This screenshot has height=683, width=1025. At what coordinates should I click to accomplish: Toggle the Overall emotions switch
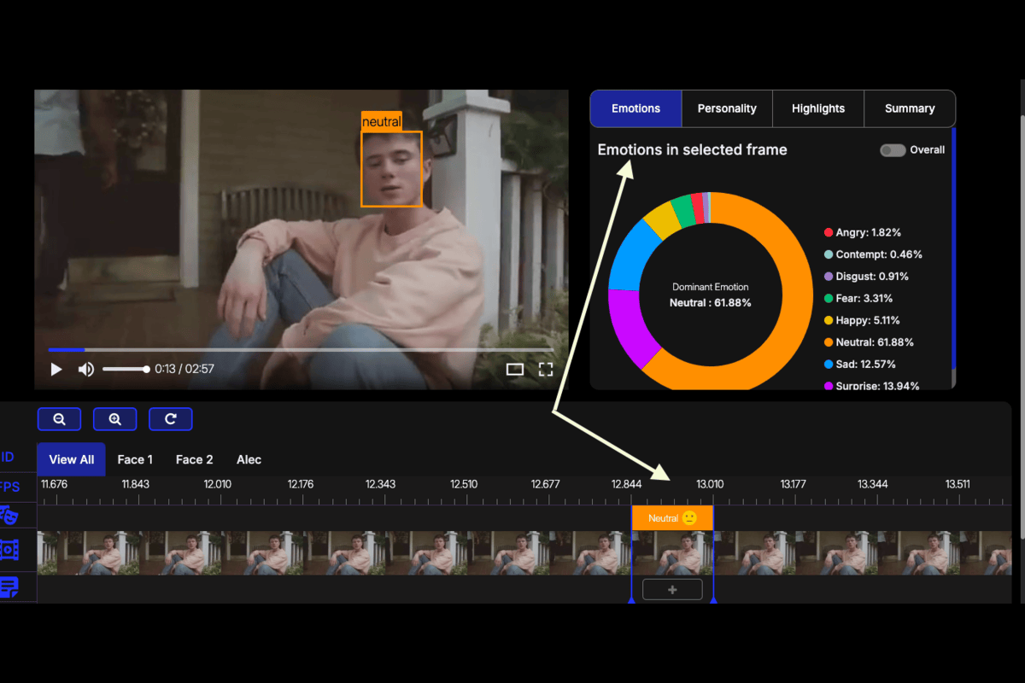893,150
